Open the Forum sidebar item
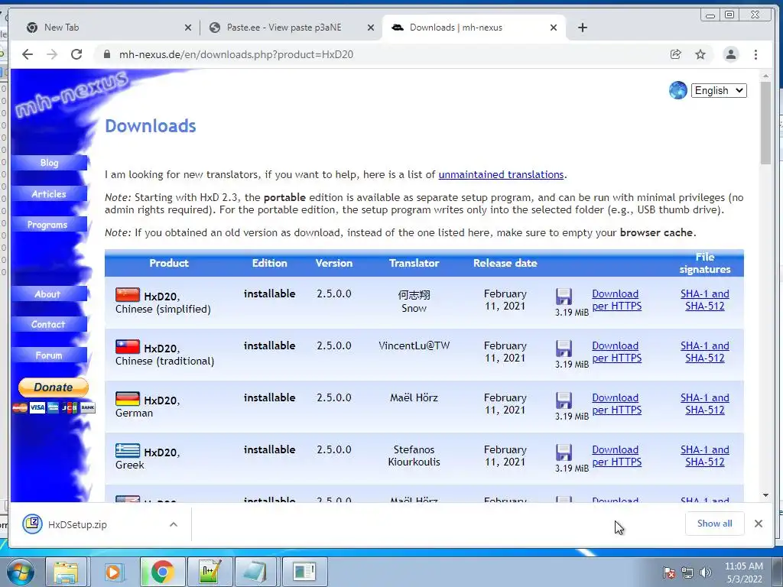 click(49, 355)
